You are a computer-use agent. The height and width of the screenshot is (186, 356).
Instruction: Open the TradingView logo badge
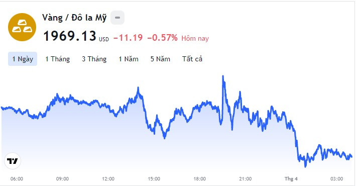pos(13,161)
